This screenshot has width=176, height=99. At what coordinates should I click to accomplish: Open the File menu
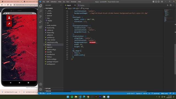[44, 2]
